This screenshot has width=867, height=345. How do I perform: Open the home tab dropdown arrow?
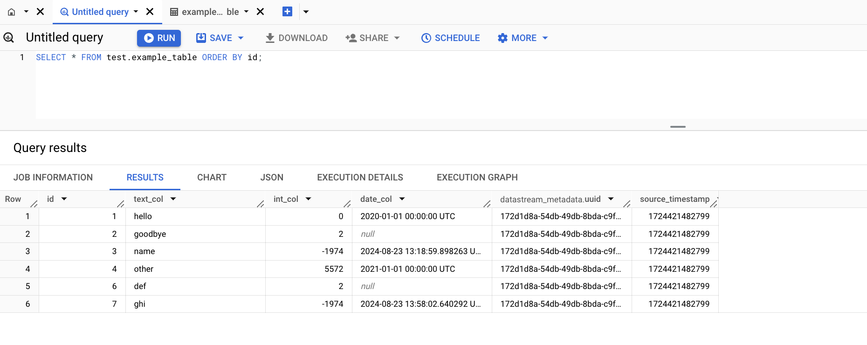pos(26,12)
